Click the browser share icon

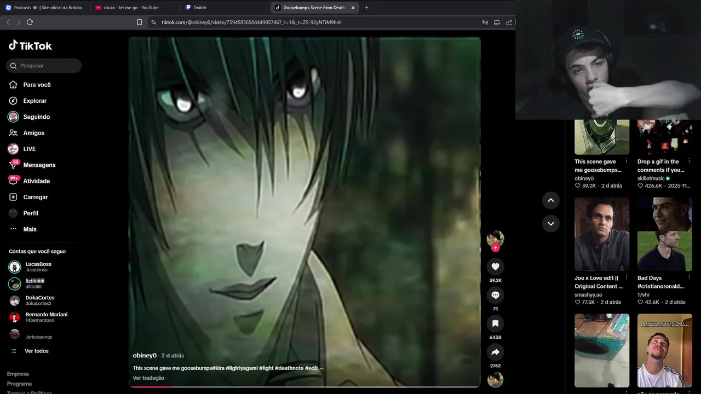click(x=509, y=22)
